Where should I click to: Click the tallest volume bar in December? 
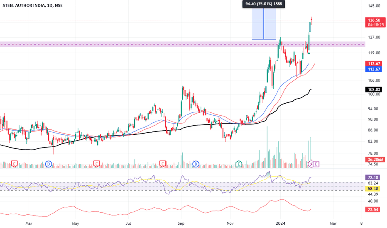click(267, 147)
